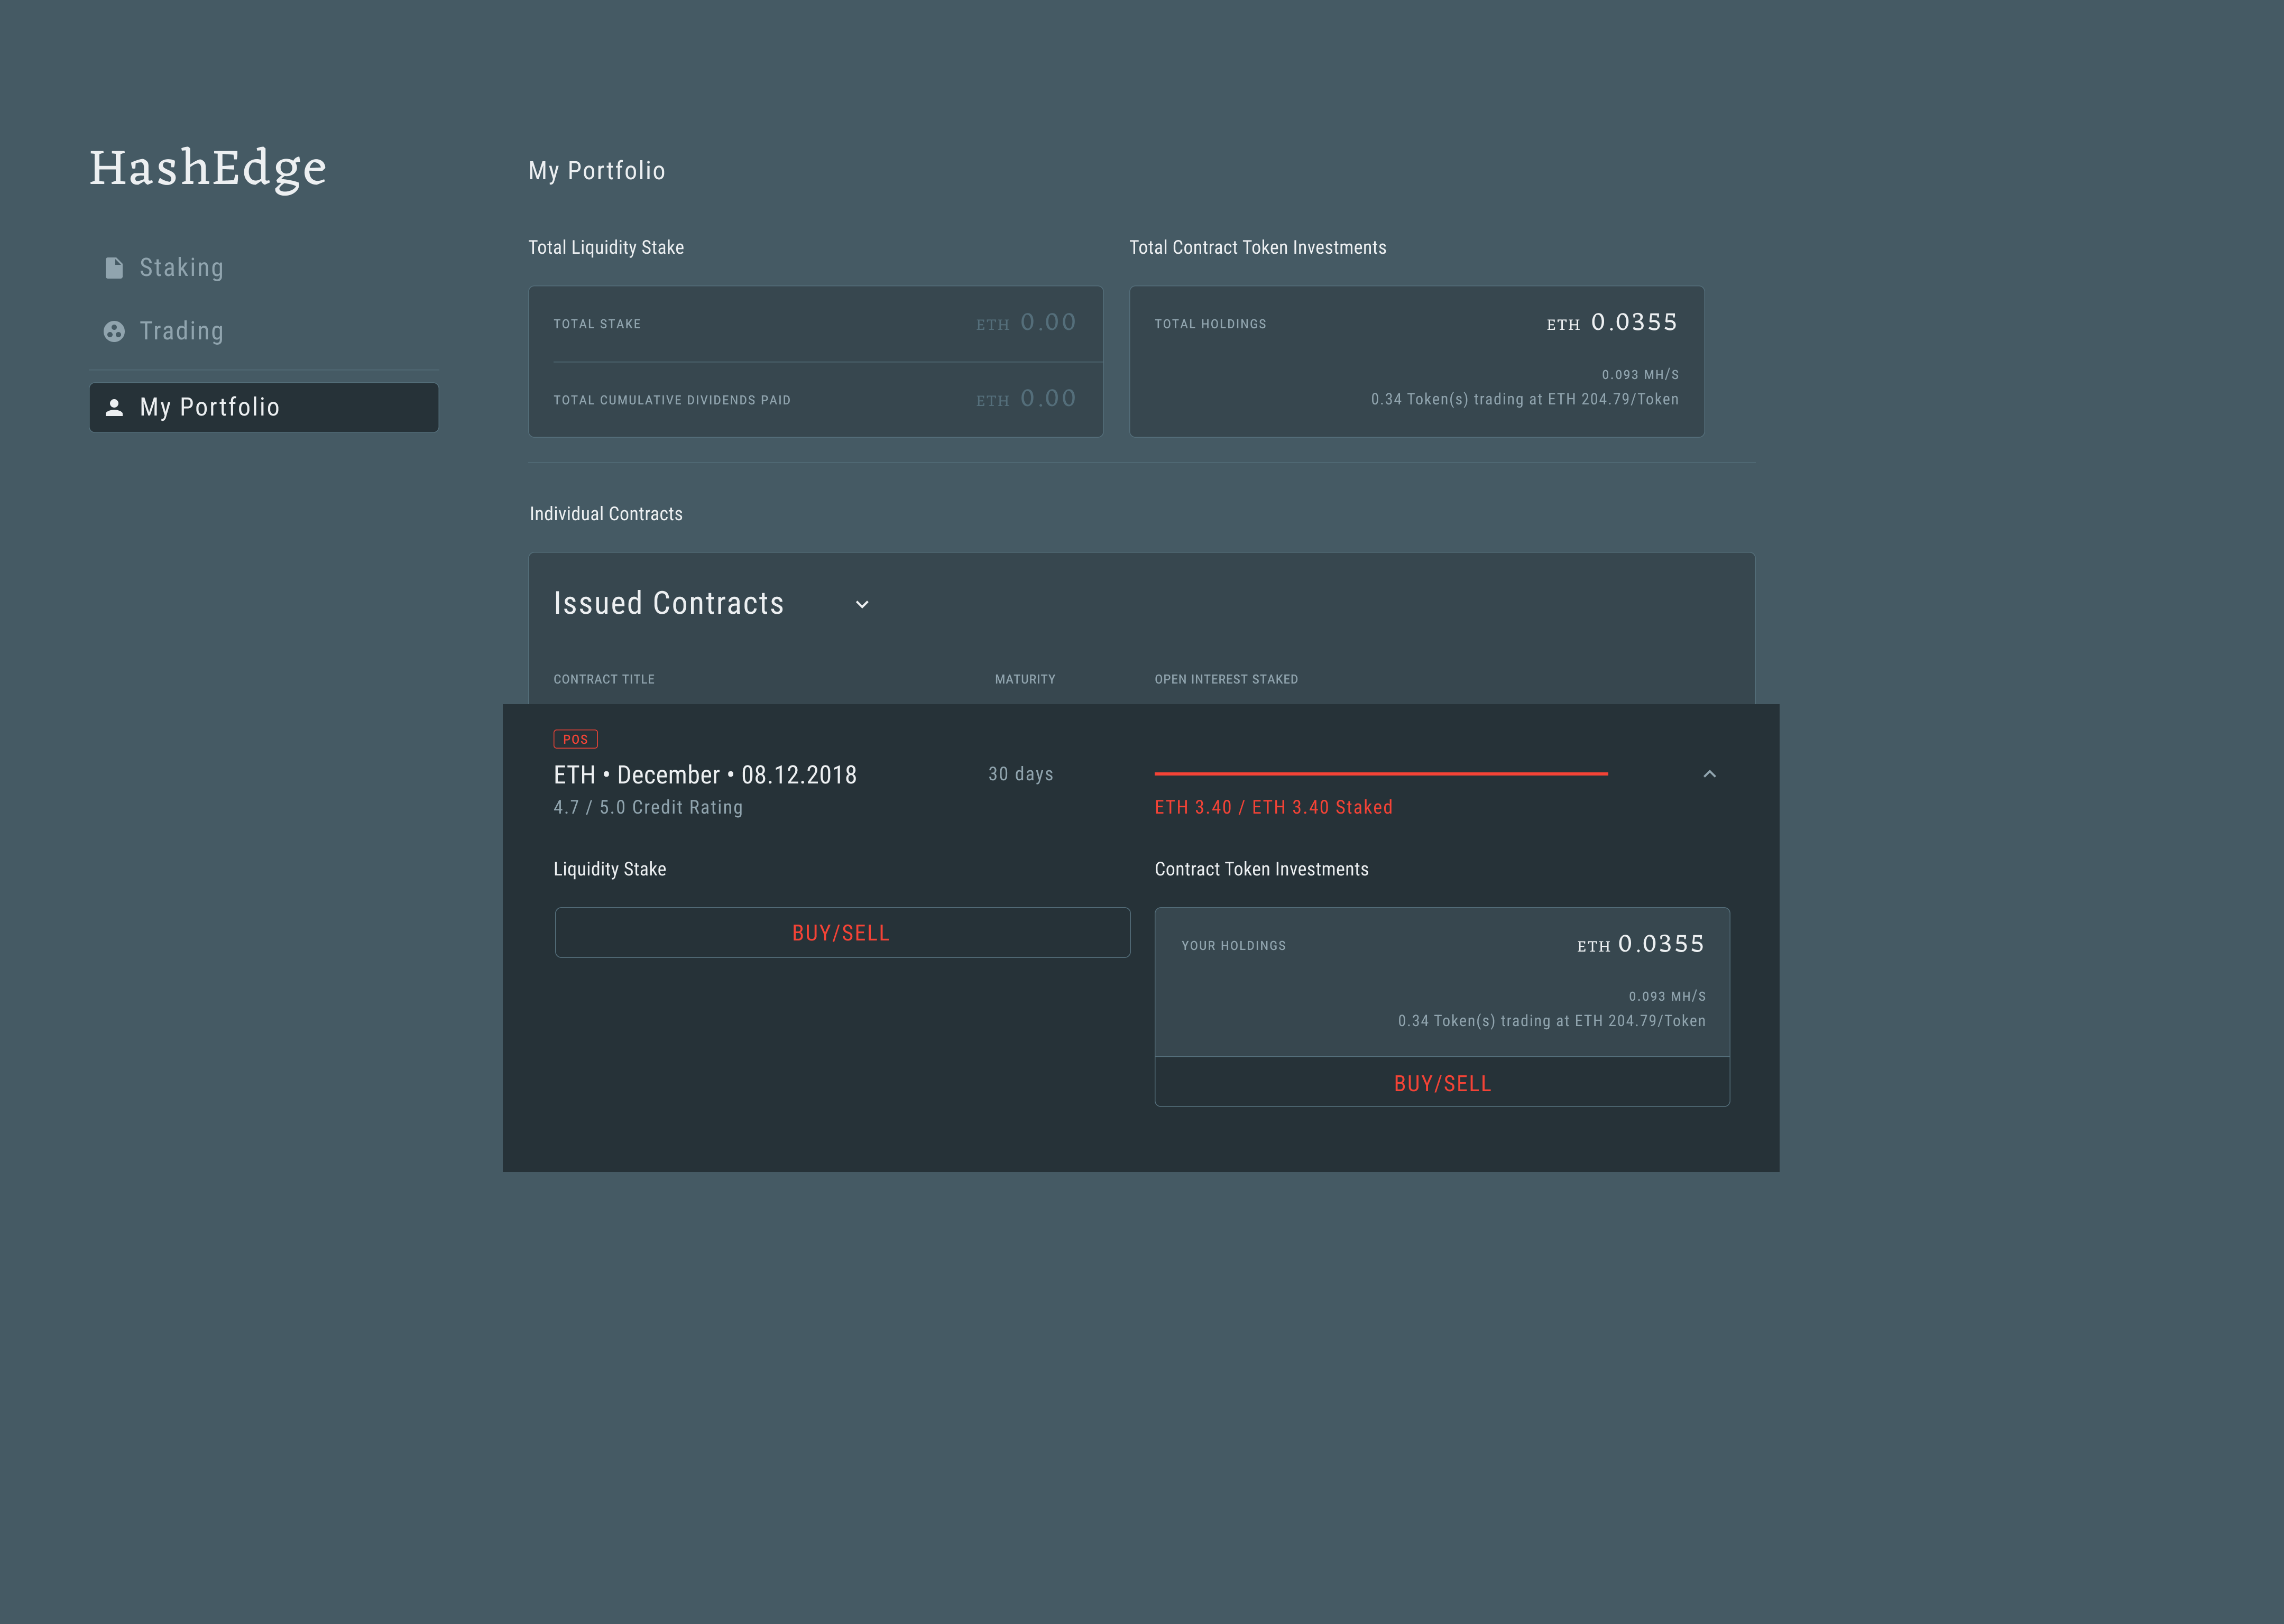Open the Staking menu item
This screenshot has height=1624, width=2284.
pyautogui.click(x=181, y=268)
